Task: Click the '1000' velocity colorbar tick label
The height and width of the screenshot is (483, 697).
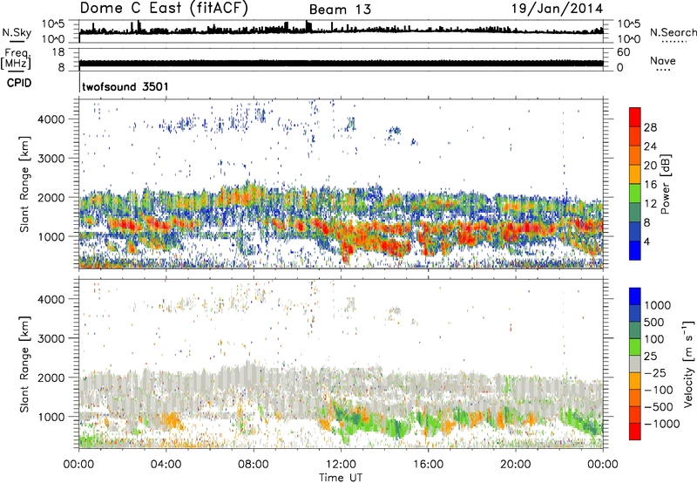Action: coord(658,305)
